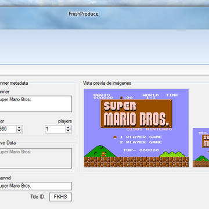Click the Title ID field FKHS
209x209 pixels.
point(60,197)
